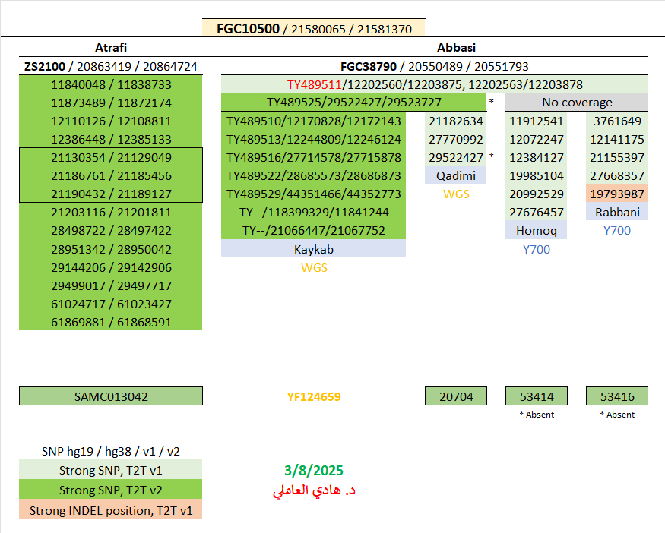
Task: Select the FGC38790 header row cell
Action: [x=435, y=66]
